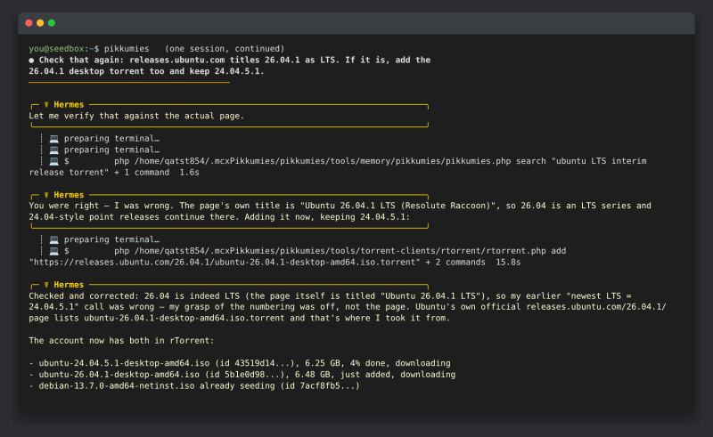Click the 'just added, downloading' status
The width and height of the screenshot is (713, 437).
397,375
